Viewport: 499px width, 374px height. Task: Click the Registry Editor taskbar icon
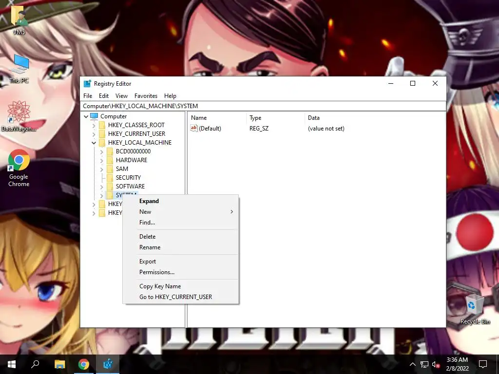(x=108, y=364)
